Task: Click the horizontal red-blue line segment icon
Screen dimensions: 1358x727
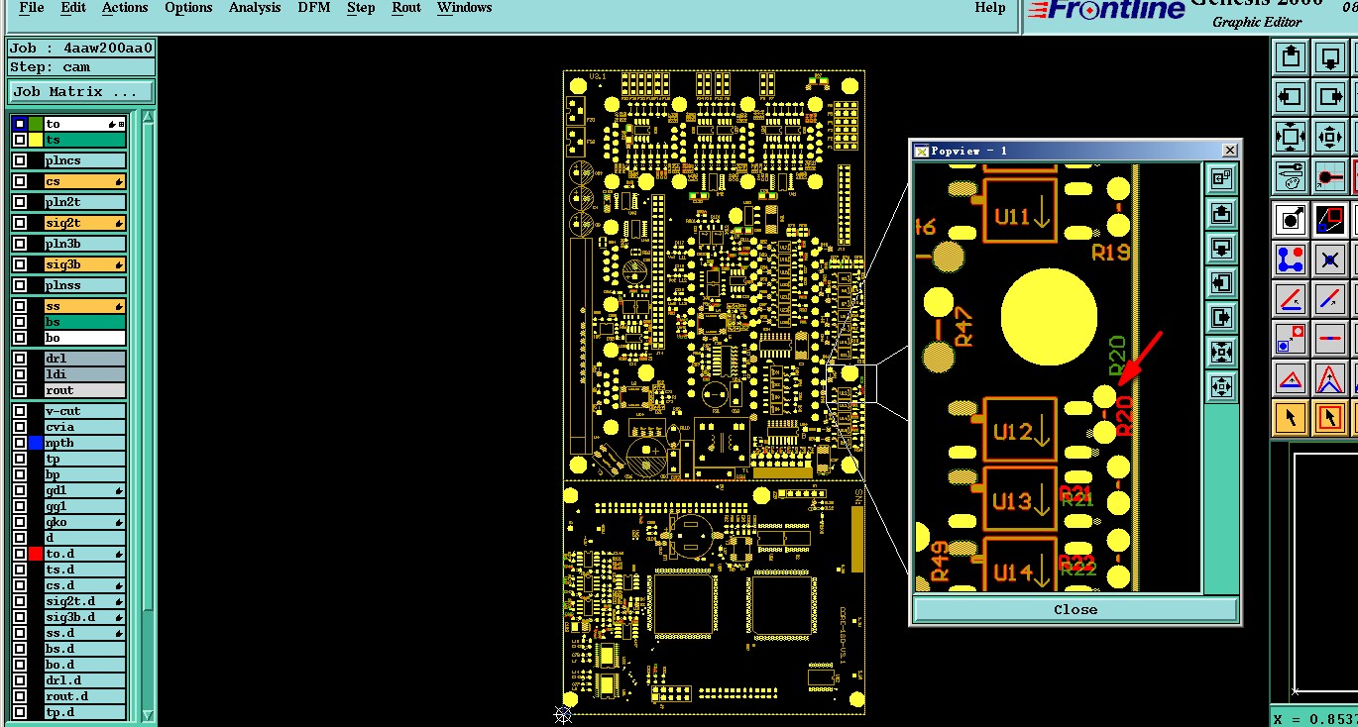Action: coord(1329,339)
